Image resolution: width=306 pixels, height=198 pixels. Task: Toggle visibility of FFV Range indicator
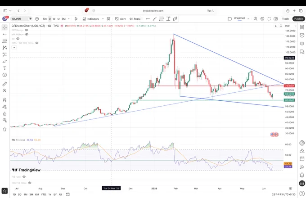[27, 30]
